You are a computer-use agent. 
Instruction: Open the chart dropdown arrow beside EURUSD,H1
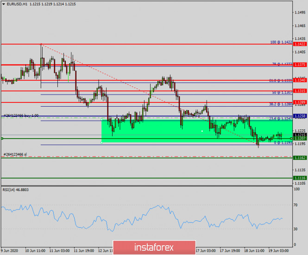(4, 4)
